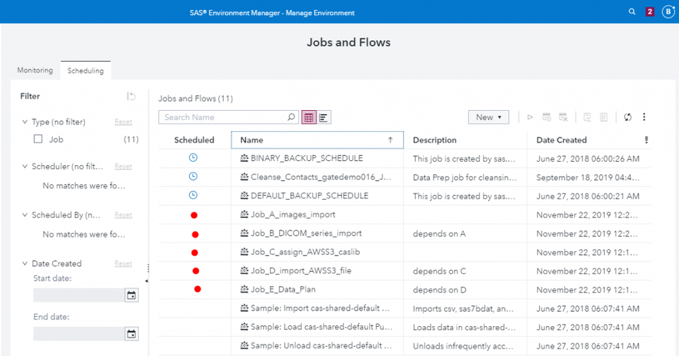Switch to the Monitoring tab
Image resolution: width=679 pixels, height=356 pixels.
point(35,71)
